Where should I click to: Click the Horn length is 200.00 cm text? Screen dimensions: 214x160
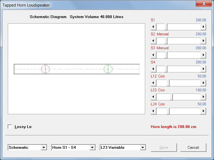173,127
